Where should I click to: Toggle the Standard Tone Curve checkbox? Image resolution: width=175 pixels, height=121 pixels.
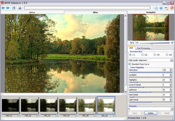(130, 64)
